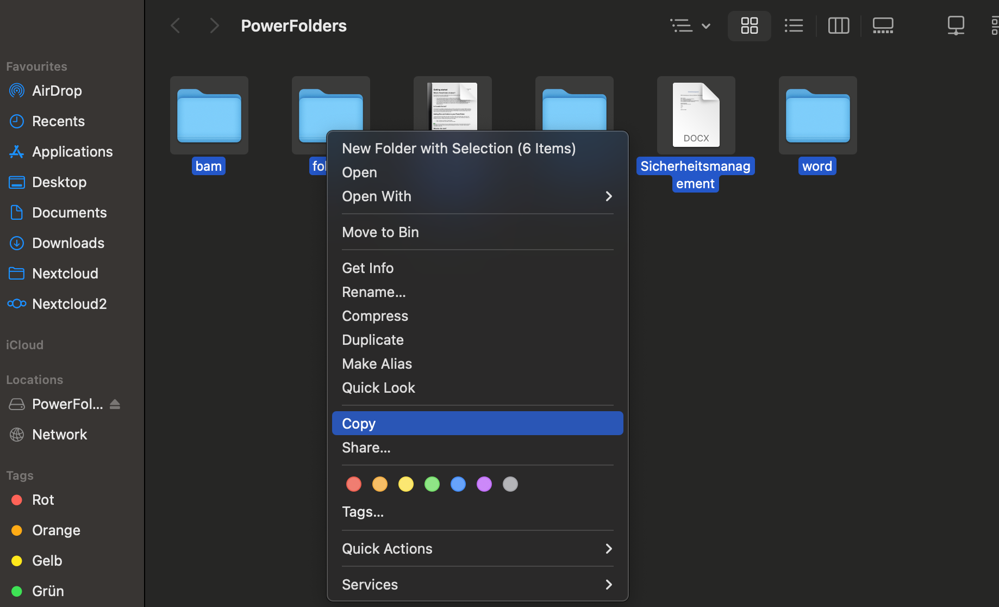This screenshot has width=999, height=607.
Task: Open the grouping options dropdown
Action: pos(691,26)
